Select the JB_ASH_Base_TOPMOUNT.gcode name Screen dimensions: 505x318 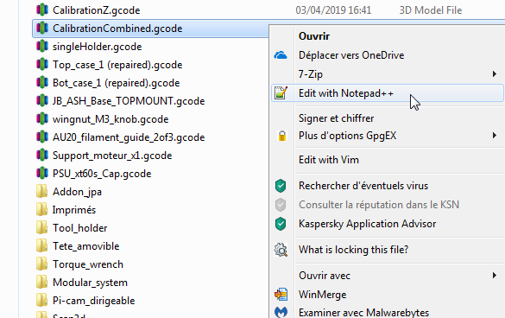point(129,101)
